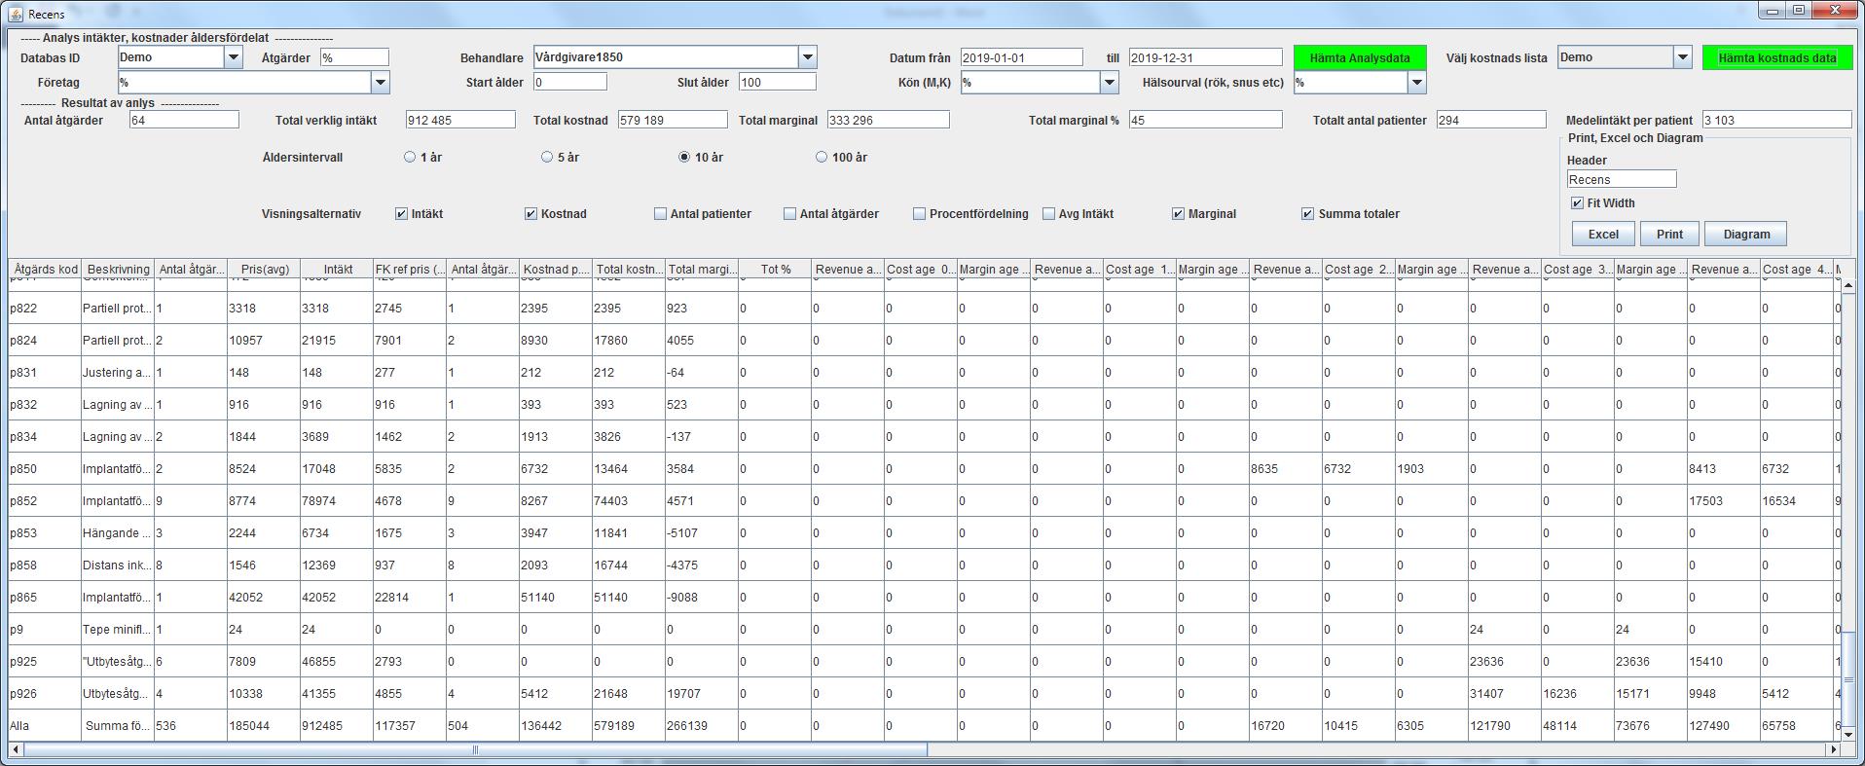Click the horizontal scrollbar thumb
This screenshot has width=1865, height=766.
click(x=475, y=749)
